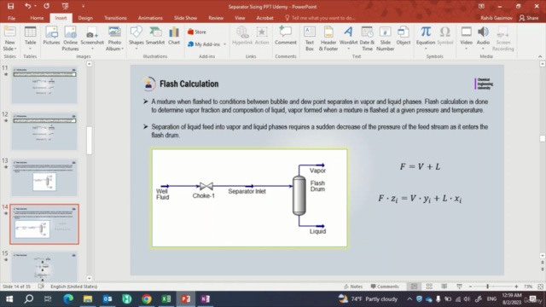Click the Share button

point(529,18)
